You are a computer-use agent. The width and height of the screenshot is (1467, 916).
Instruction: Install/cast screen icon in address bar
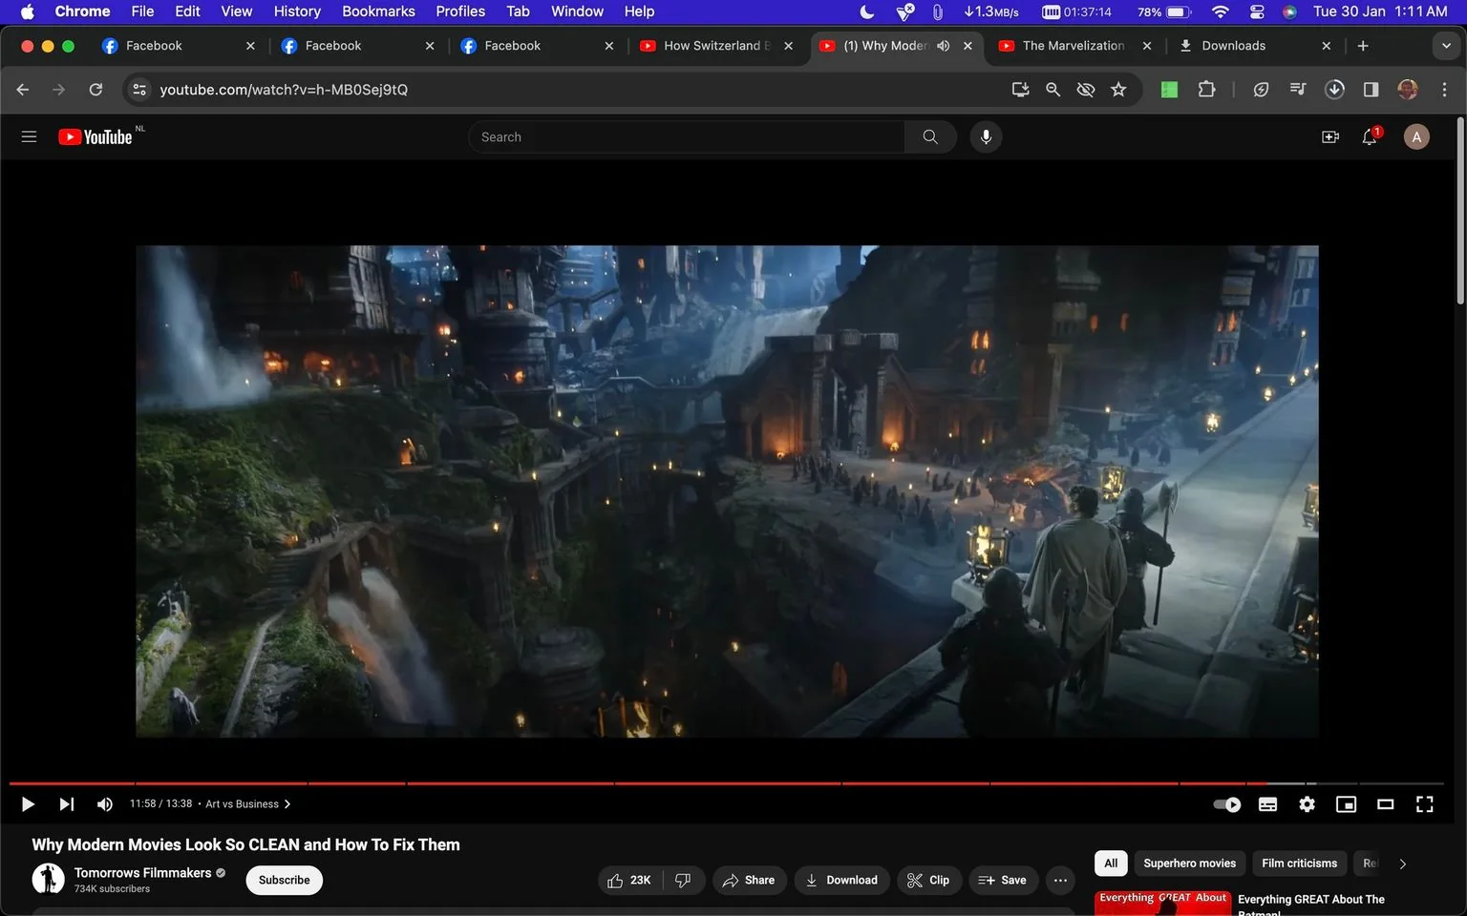(1020, 90)
